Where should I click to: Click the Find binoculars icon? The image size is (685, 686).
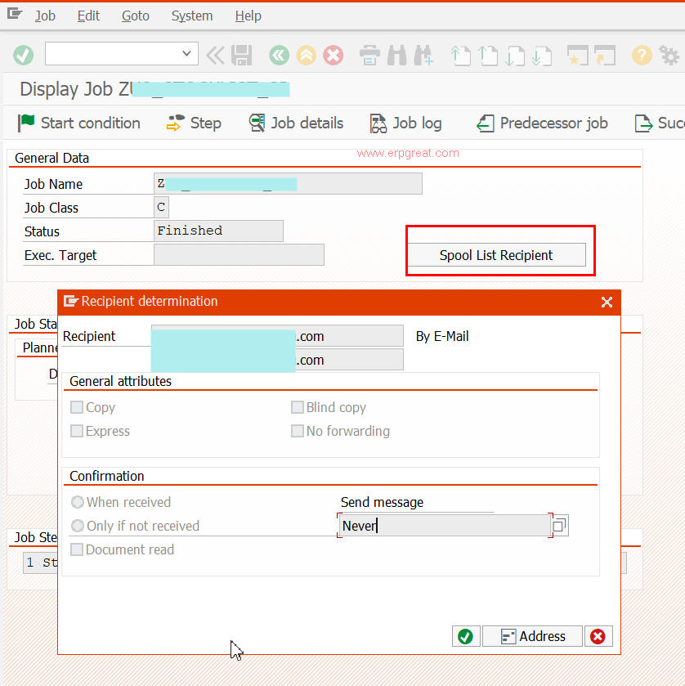[x=396, y=56]
